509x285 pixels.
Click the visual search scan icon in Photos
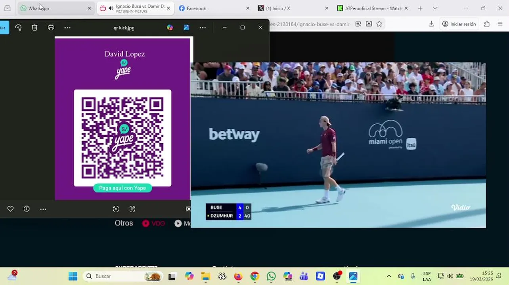[x=116, y=209]
